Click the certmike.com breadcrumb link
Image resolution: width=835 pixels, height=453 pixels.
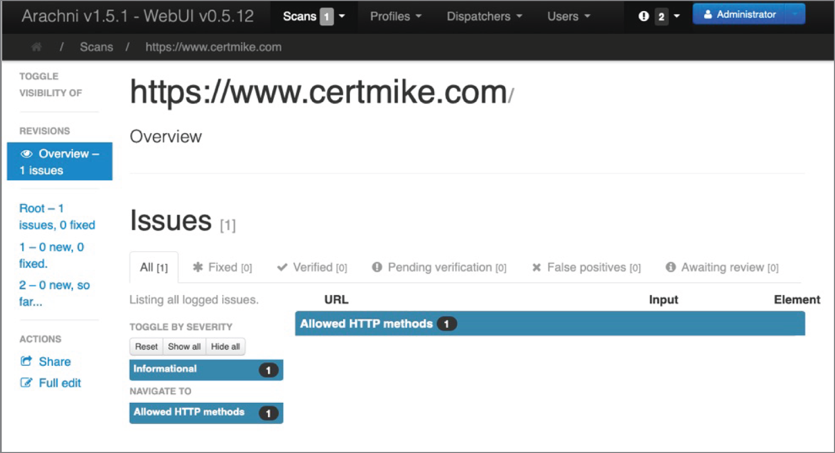click(213, 47)
